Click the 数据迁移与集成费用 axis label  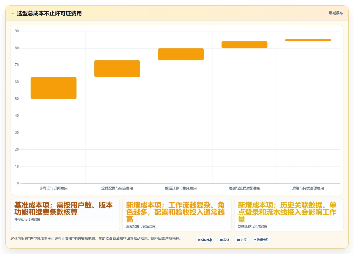181,188
